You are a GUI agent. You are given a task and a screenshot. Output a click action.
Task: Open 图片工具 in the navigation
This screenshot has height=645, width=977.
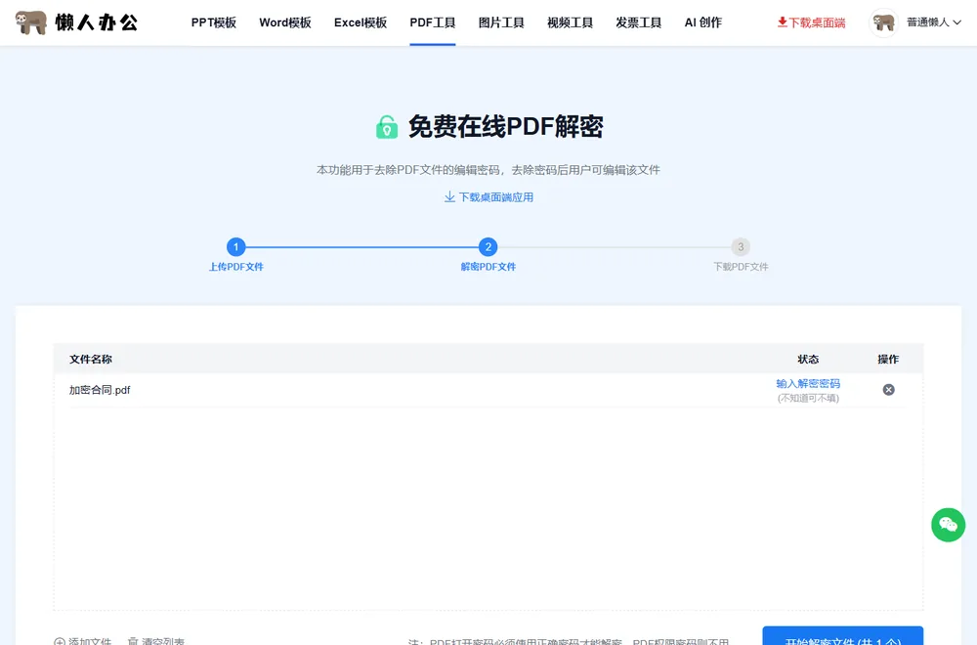[x=501, y=22]
